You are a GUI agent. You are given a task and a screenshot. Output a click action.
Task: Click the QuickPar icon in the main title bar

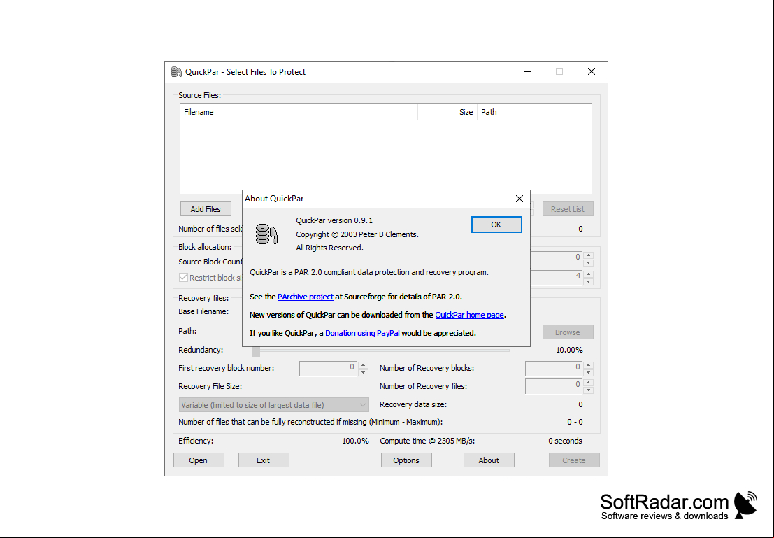(175, 71)
